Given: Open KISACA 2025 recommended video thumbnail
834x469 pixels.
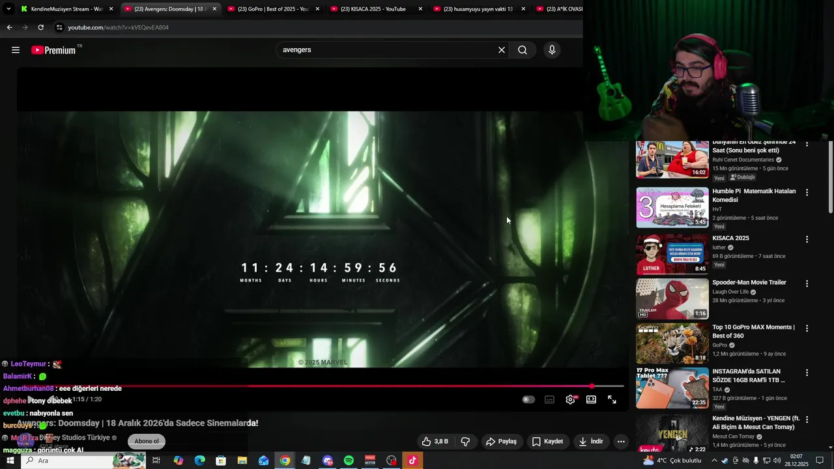Looking at the screenshot, I should [672, 254].
